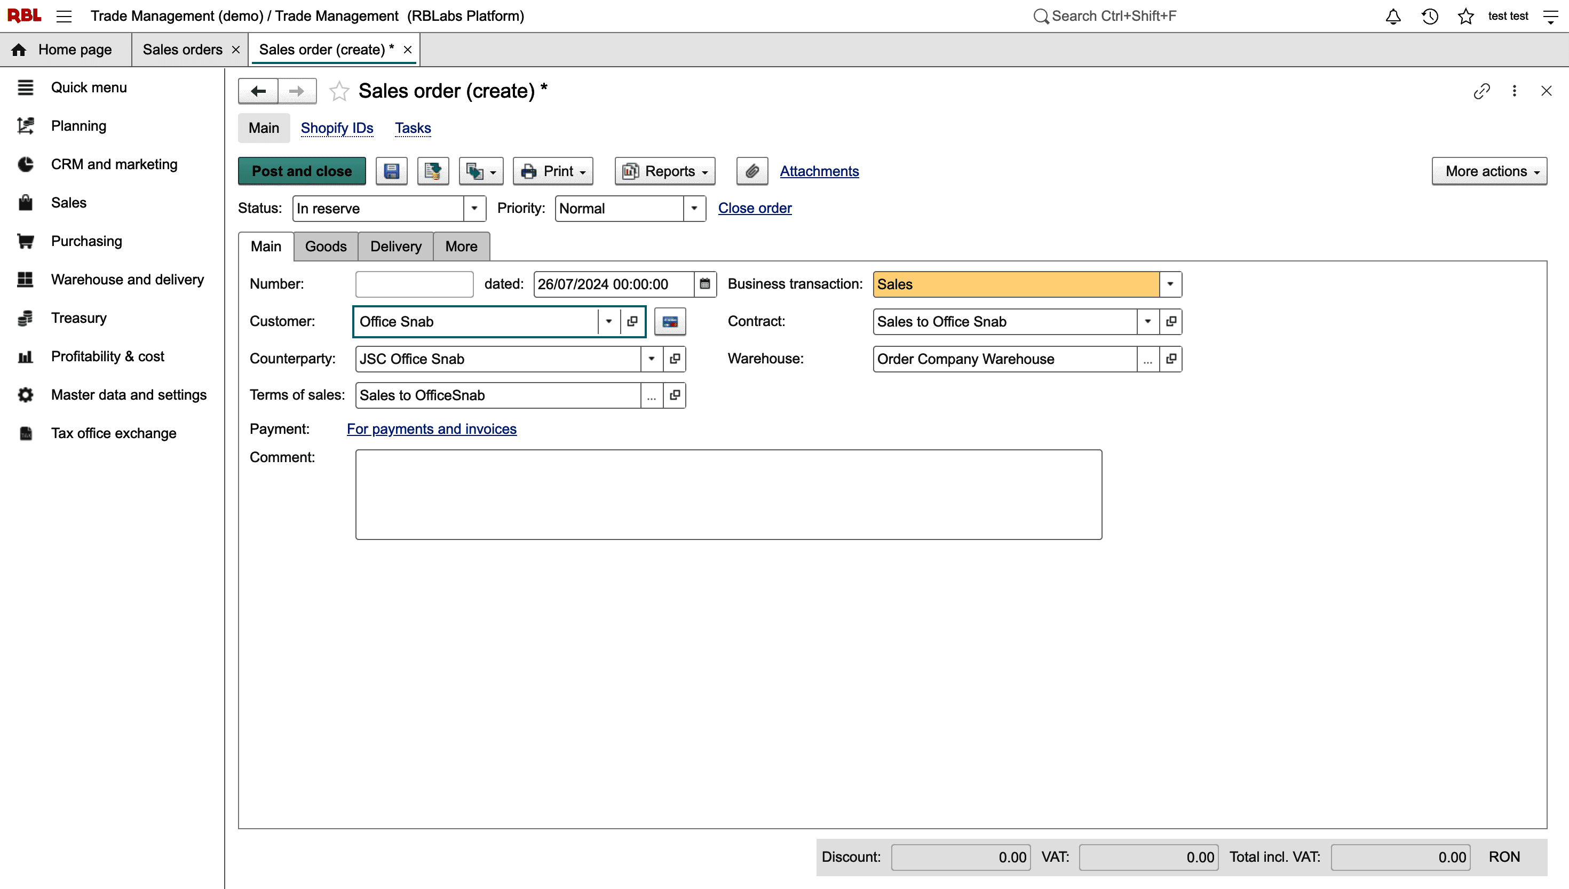
Task: Click the post document icon
Action: [x=433, y=171]
